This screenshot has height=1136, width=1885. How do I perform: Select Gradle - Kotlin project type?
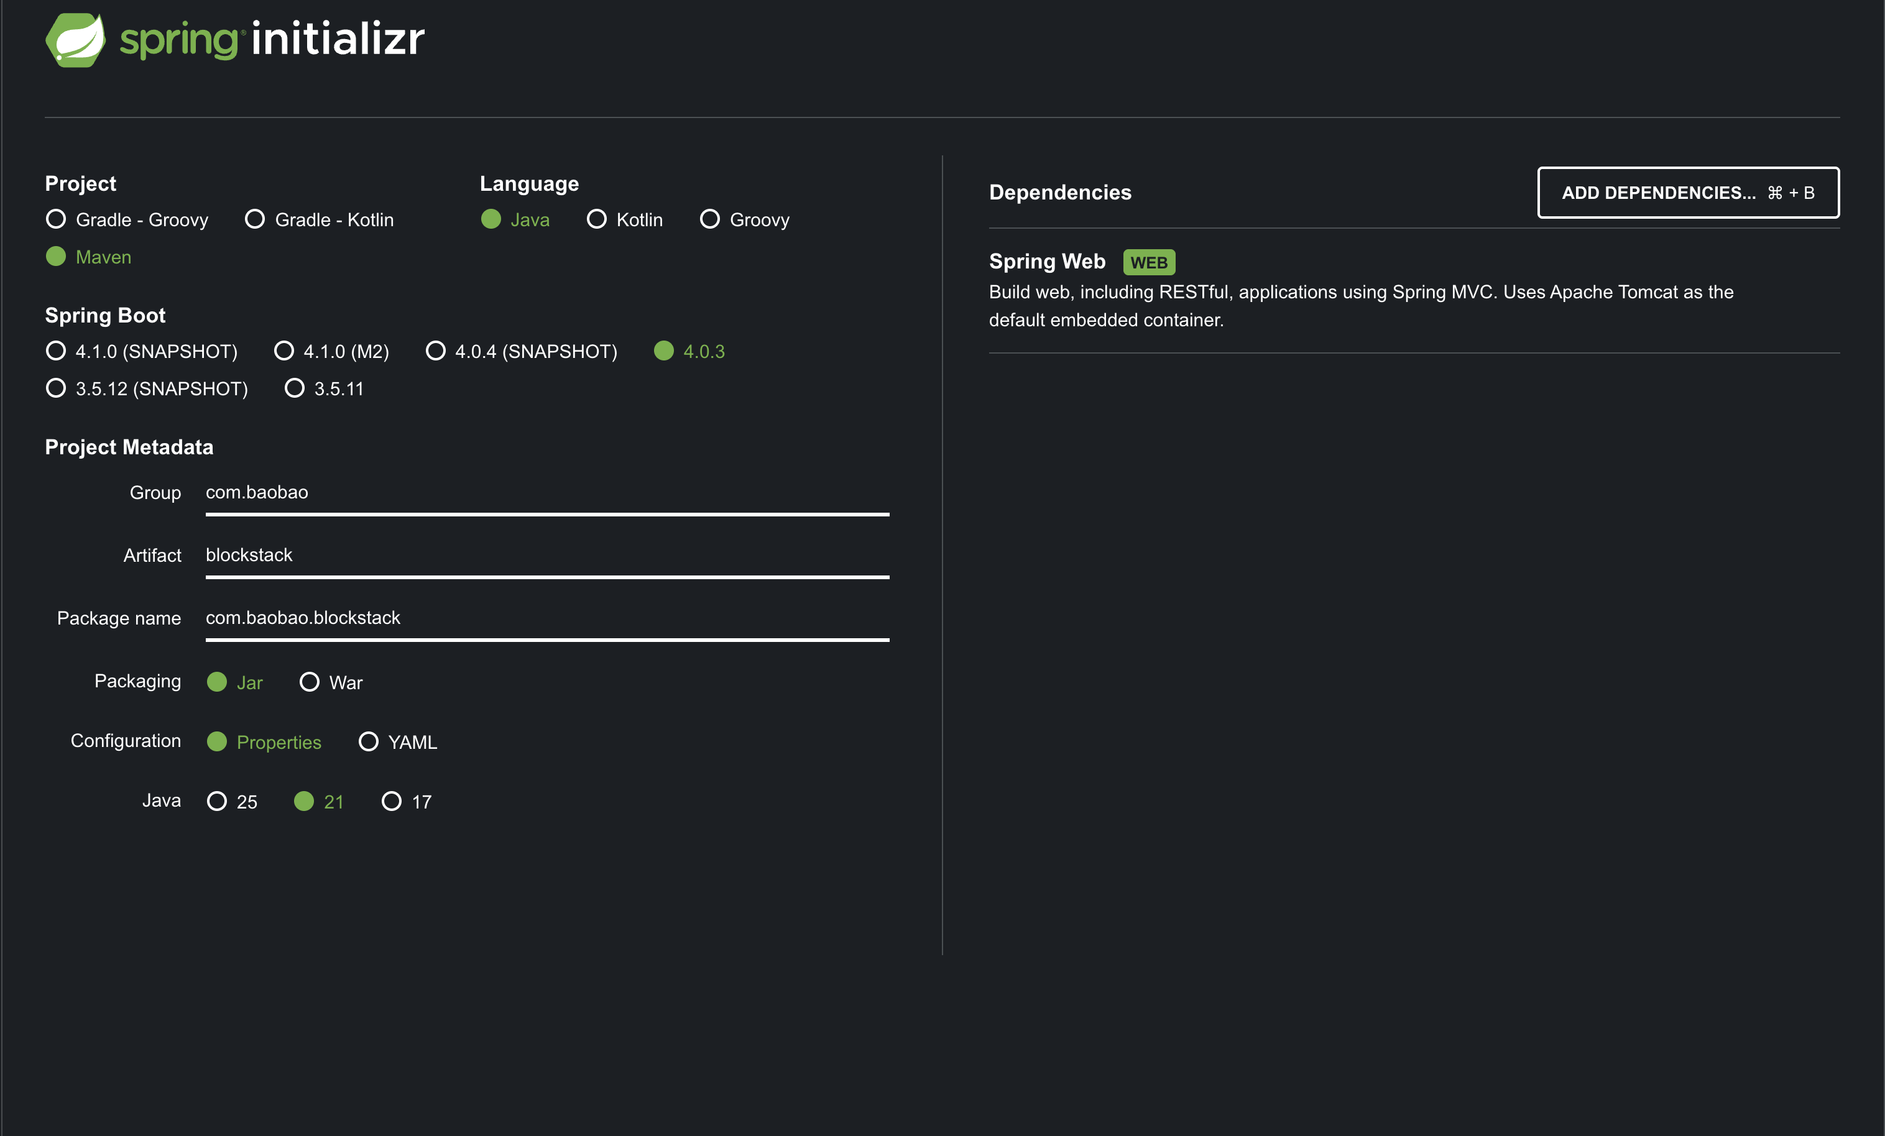(319, 219)
